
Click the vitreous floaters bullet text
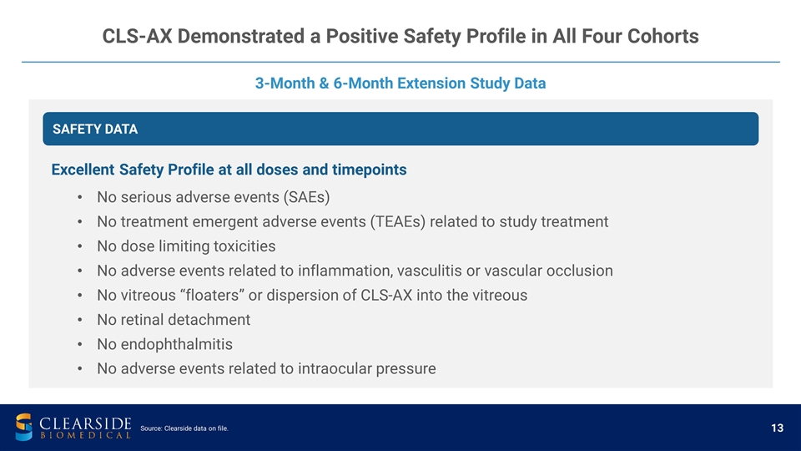click(312, 295)
